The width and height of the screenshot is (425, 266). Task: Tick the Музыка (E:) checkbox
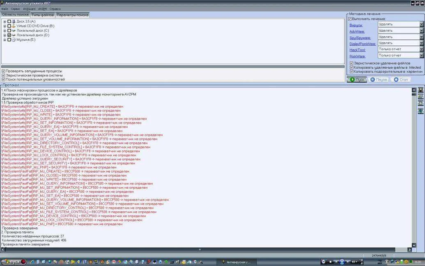9,39
